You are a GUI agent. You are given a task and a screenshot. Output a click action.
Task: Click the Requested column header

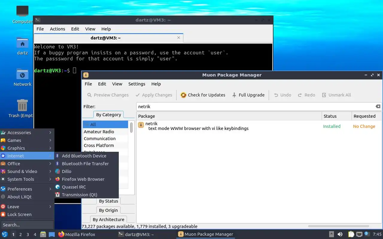click(x=367, y=116)
